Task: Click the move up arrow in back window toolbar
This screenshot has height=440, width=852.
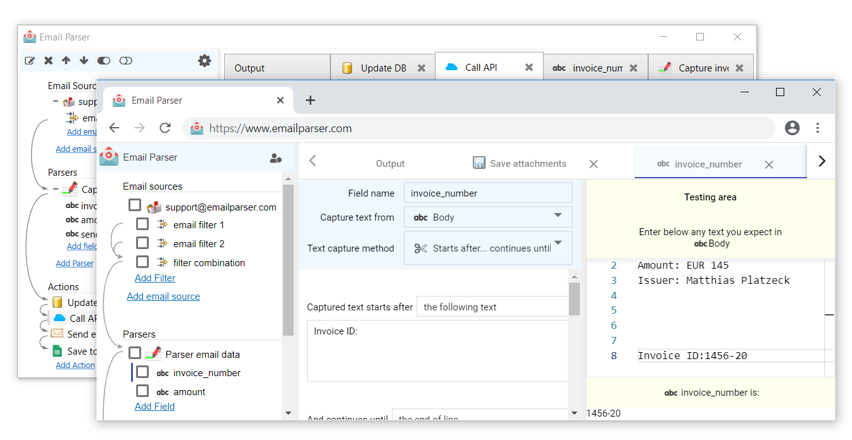Action: coord(66,61)
